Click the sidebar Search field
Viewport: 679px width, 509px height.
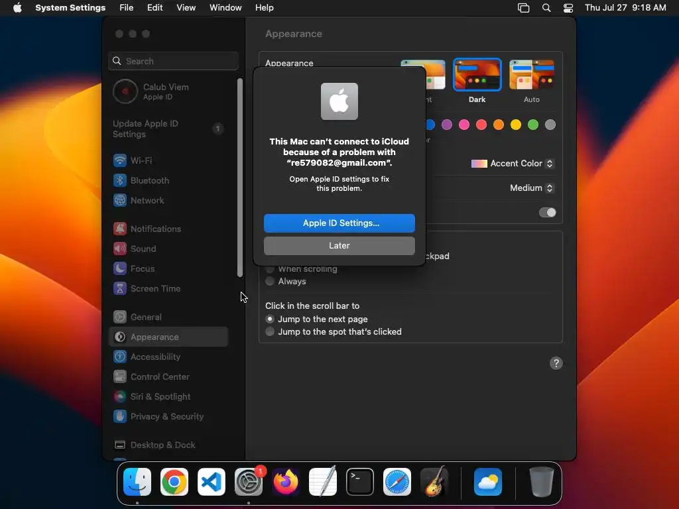point(173,61)
